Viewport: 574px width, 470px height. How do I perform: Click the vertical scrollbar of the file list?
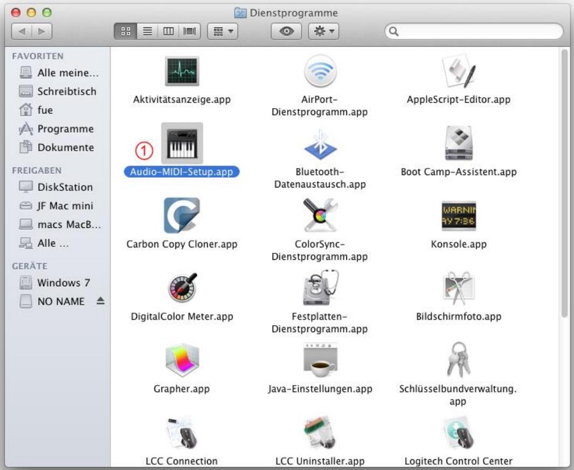click(x=565, y=183)
